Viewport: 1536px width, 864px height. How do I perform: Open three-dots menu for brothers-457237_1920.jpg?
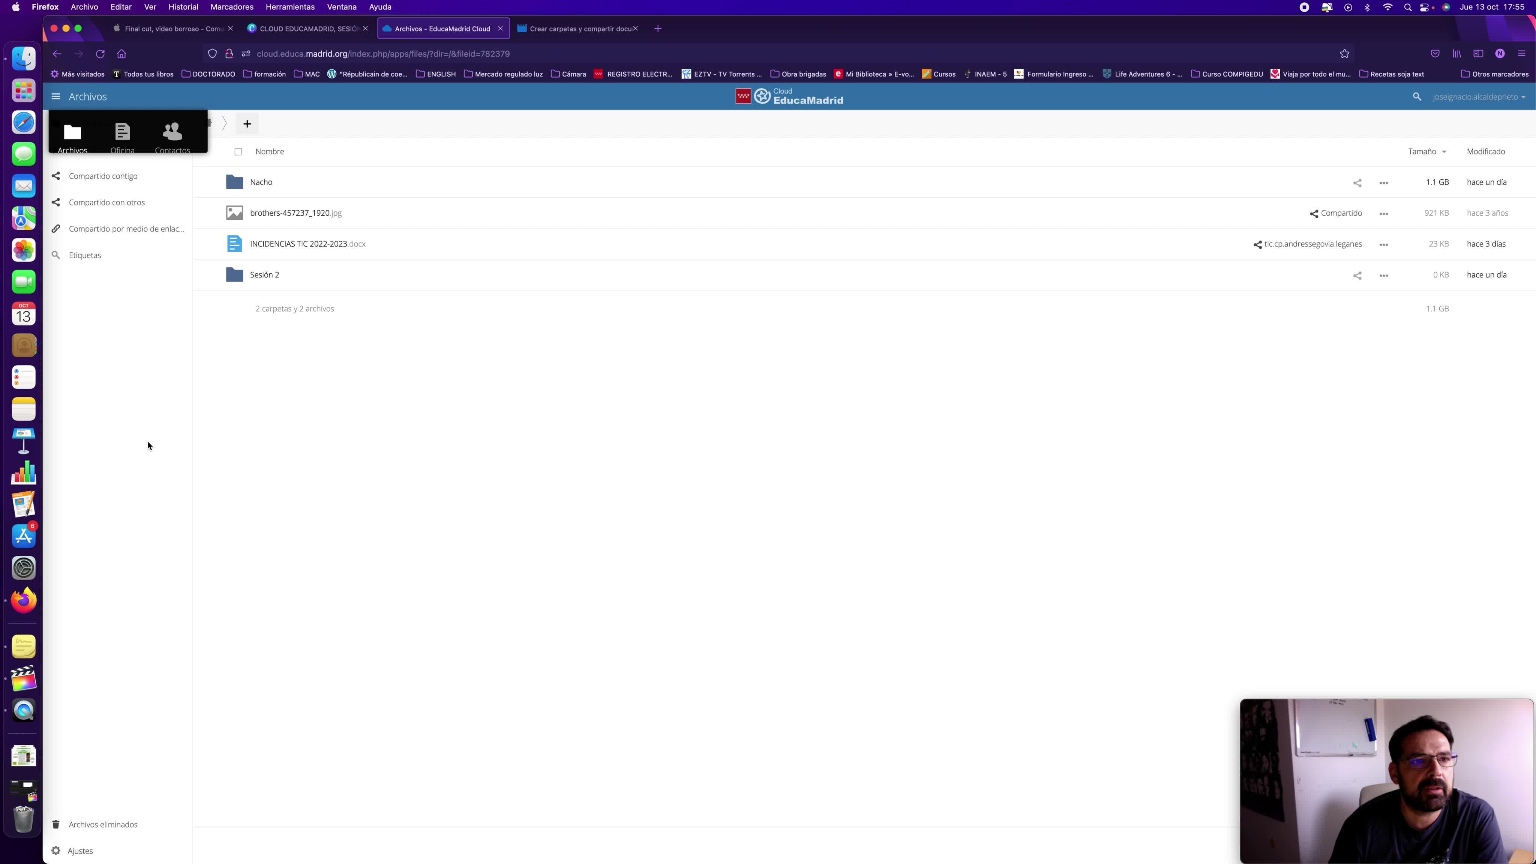click(1384, 213)
